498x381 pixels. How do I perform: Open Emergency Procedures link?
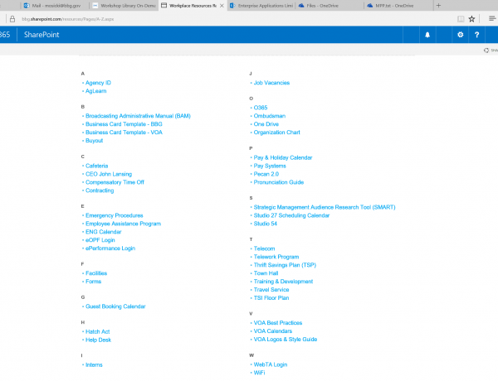coord(115,215)
